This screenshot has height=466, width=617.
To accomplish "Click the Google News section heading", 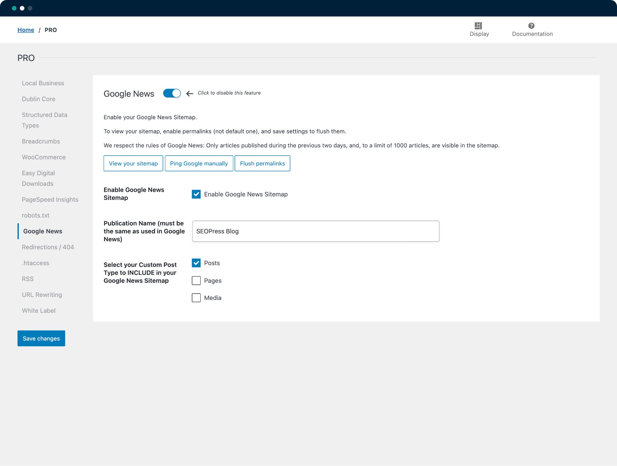I will pos(129,94).
